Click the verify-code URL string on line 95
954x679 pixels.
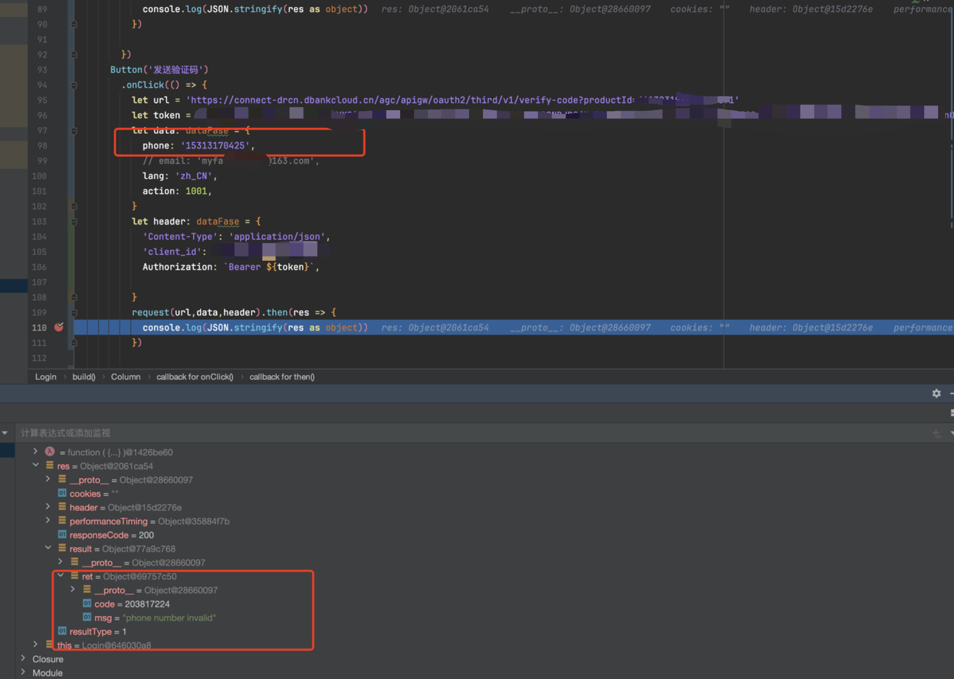(x=462, y=100)
